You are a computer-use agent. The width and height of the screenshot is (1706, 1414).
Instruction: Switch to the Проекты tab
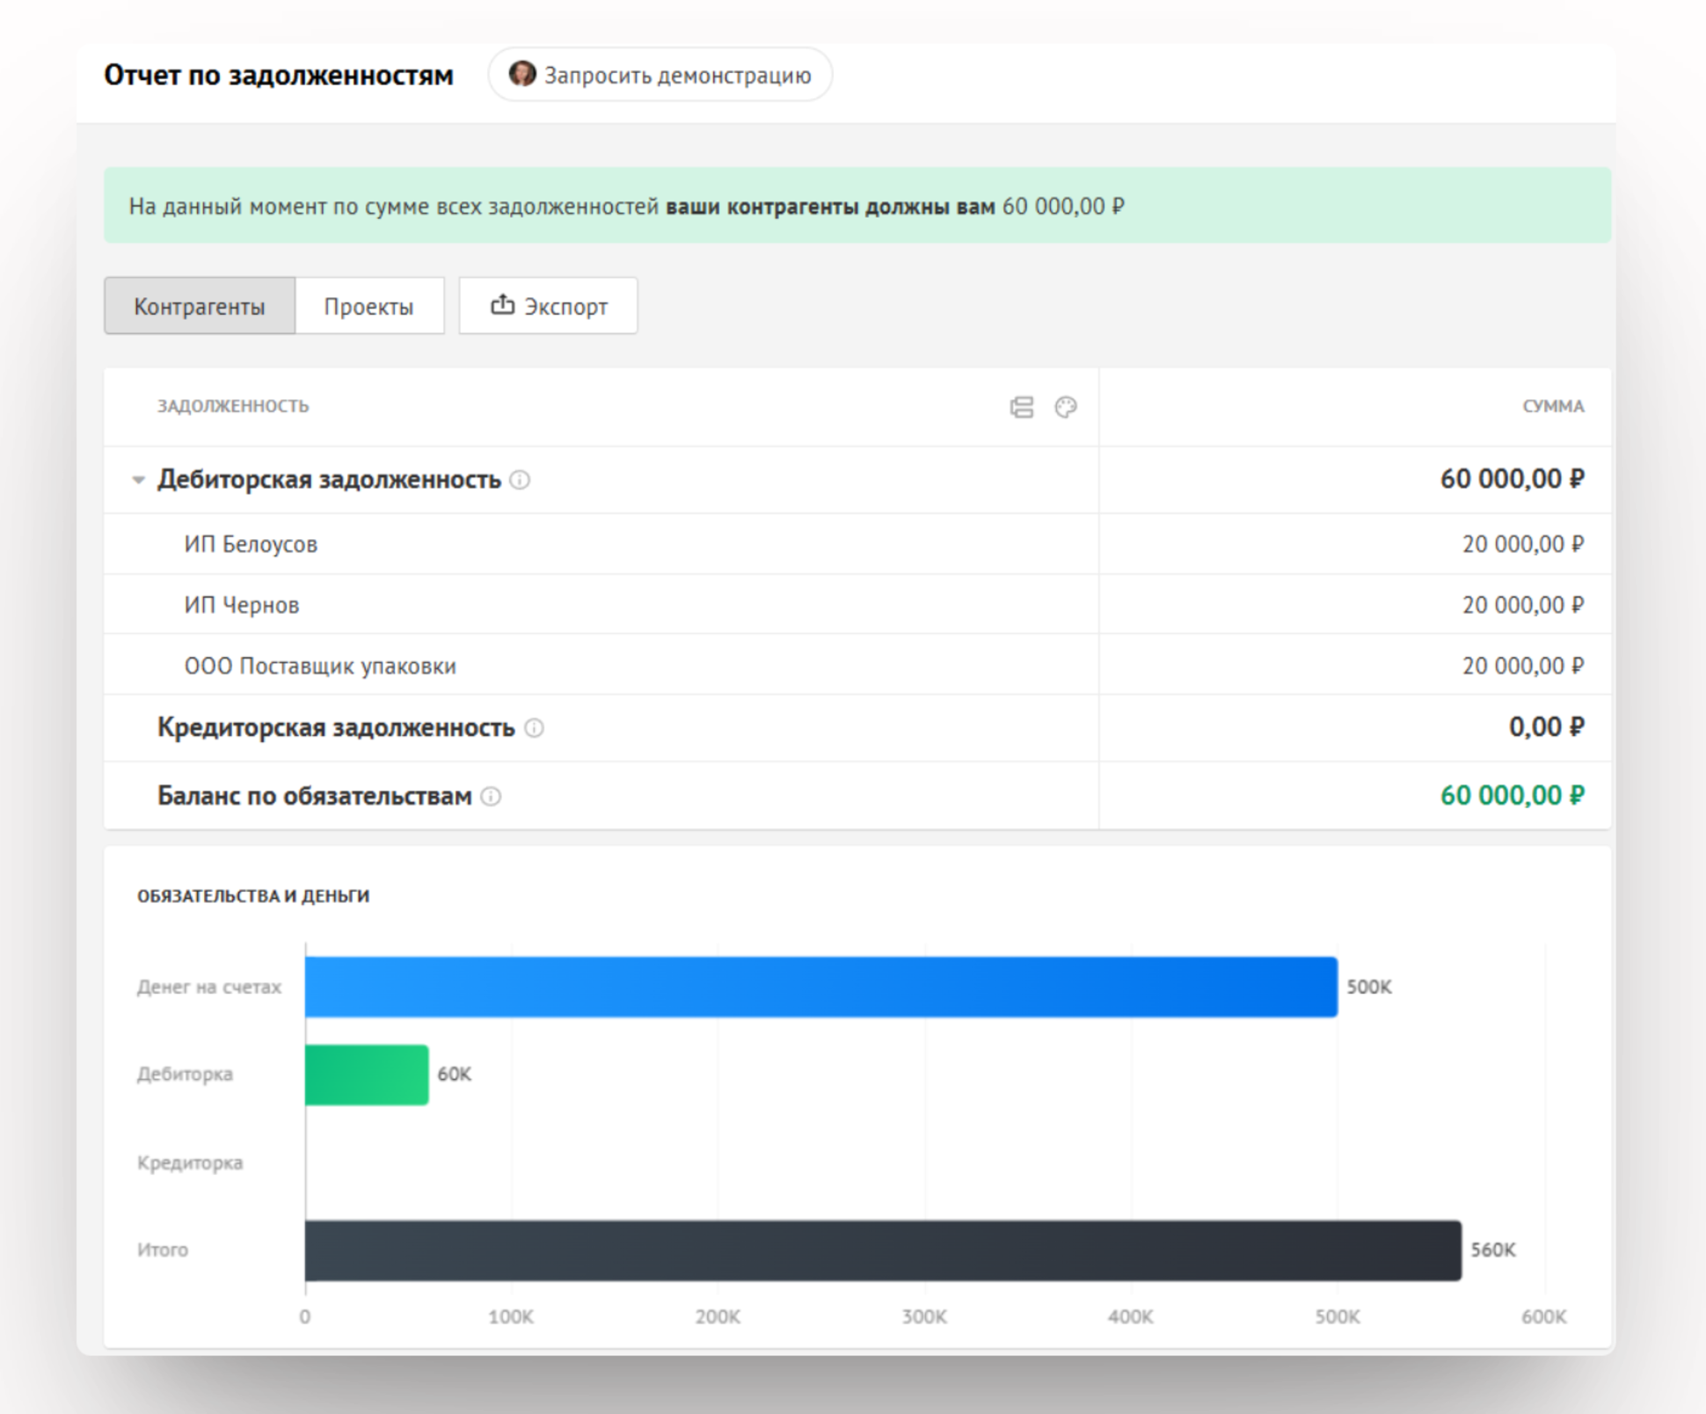pos(368,306)
